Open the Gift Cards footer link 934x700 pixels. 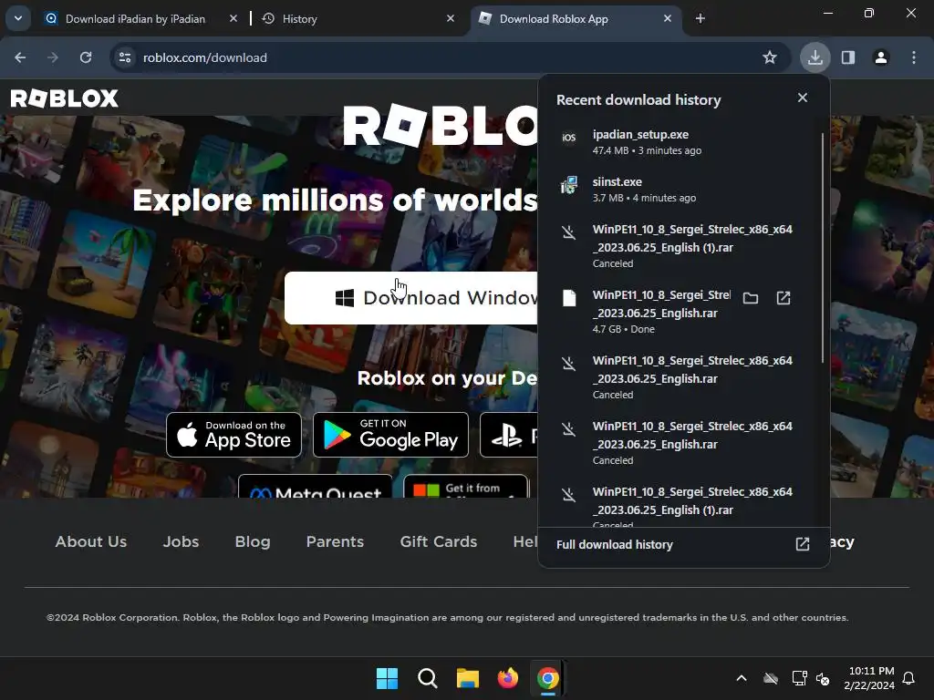[x=439, y=541]
